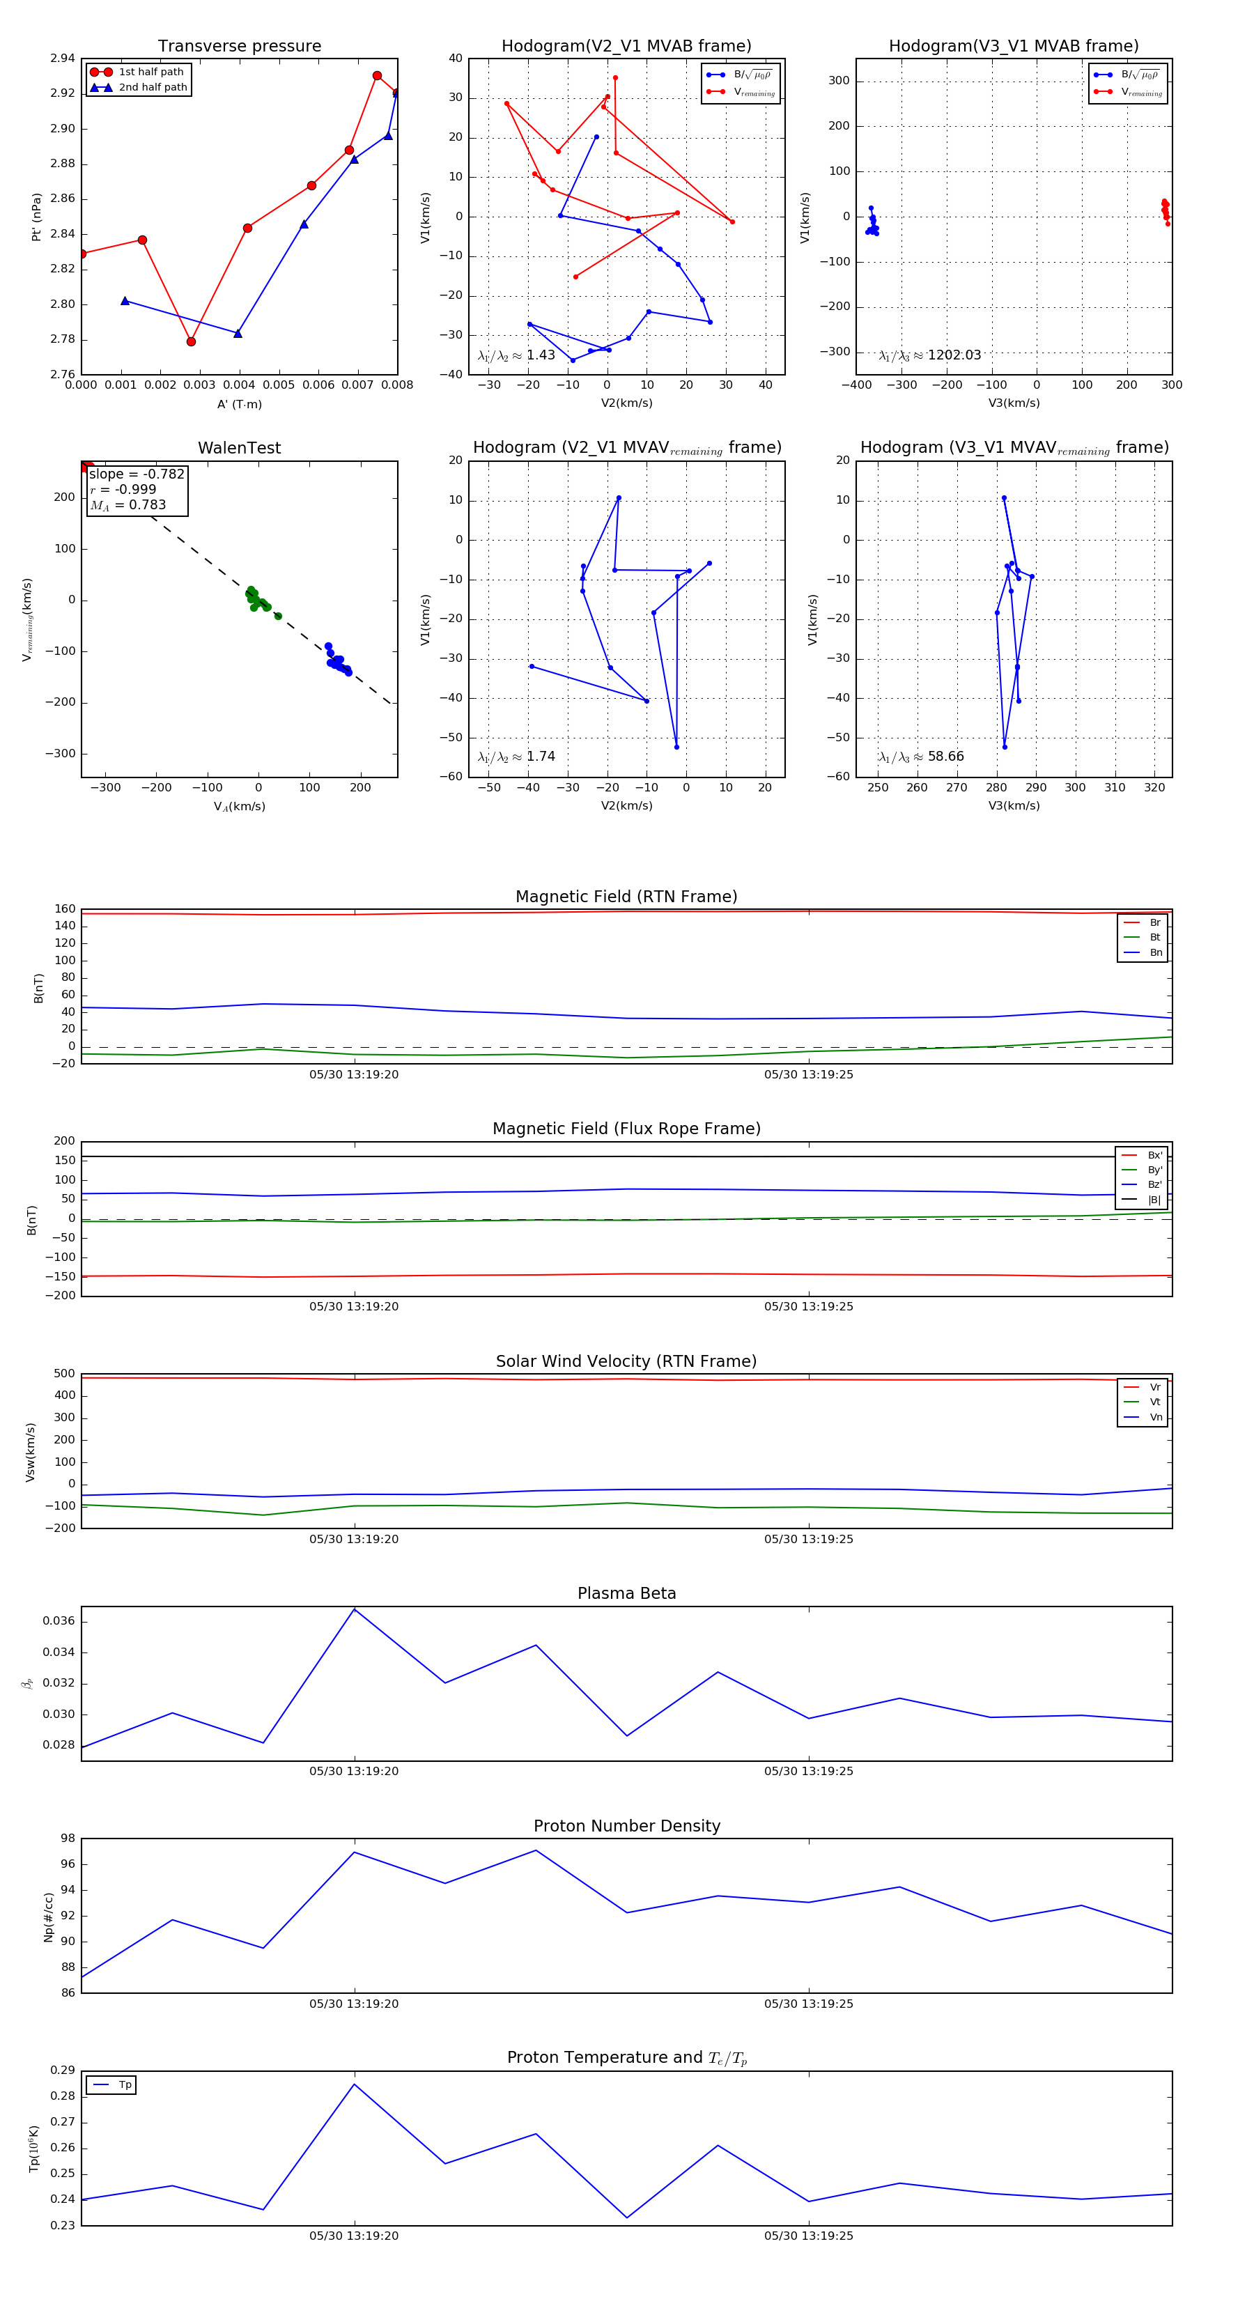Click the 'V remaining' legend entry in V3_V1 MVAB plot
1254x2299 pixels.
click(x=1128, y=92)
